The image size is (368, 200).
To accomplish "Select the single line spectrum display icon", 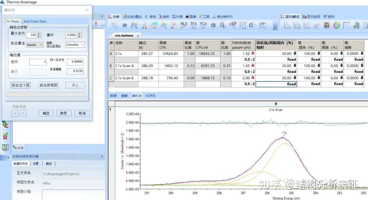I will click(x=287, y=25).
